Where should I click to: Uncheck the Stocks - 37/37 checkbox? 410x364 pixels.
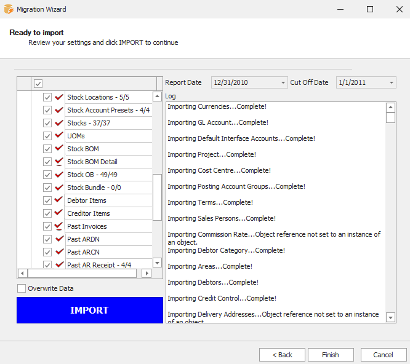[47, 123]
